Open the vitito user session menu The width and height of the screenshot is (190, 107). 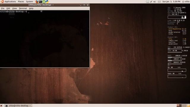(x=186, y=1)
